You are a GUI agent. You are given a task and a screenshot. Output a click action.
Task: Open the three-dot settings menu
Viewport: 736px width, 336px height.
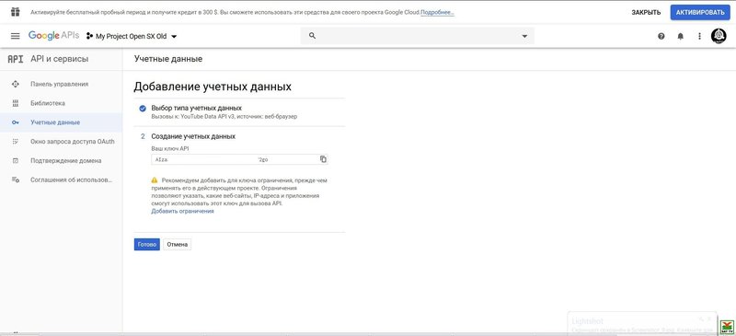point(699,36)
